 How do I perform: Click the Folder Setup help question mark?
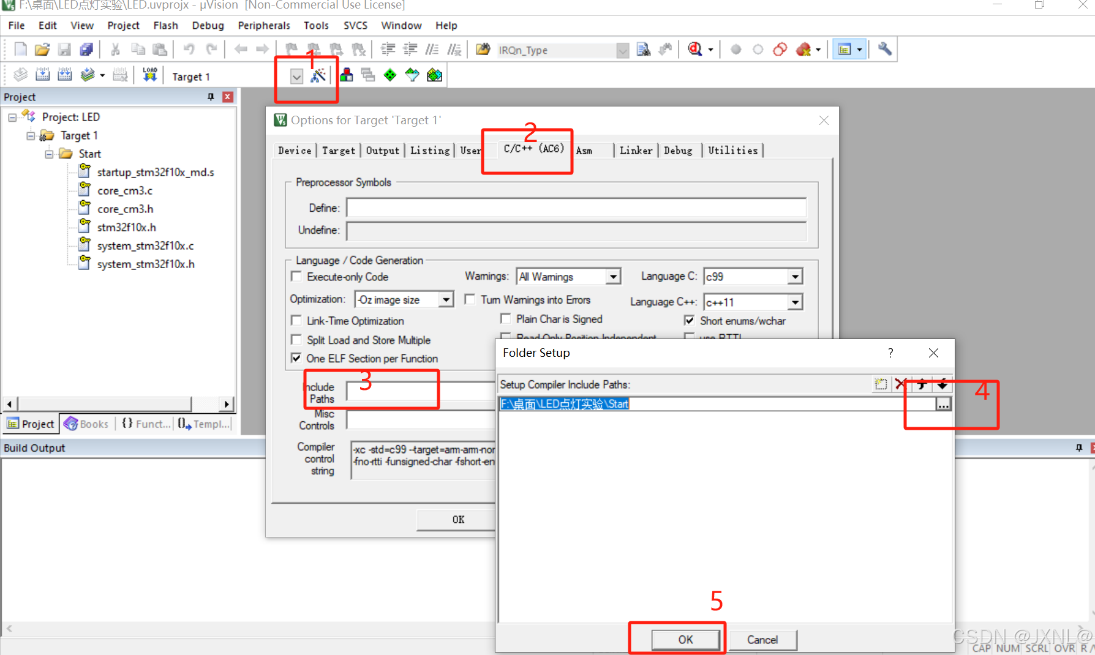pyautogui.click(x=890, y=353)
